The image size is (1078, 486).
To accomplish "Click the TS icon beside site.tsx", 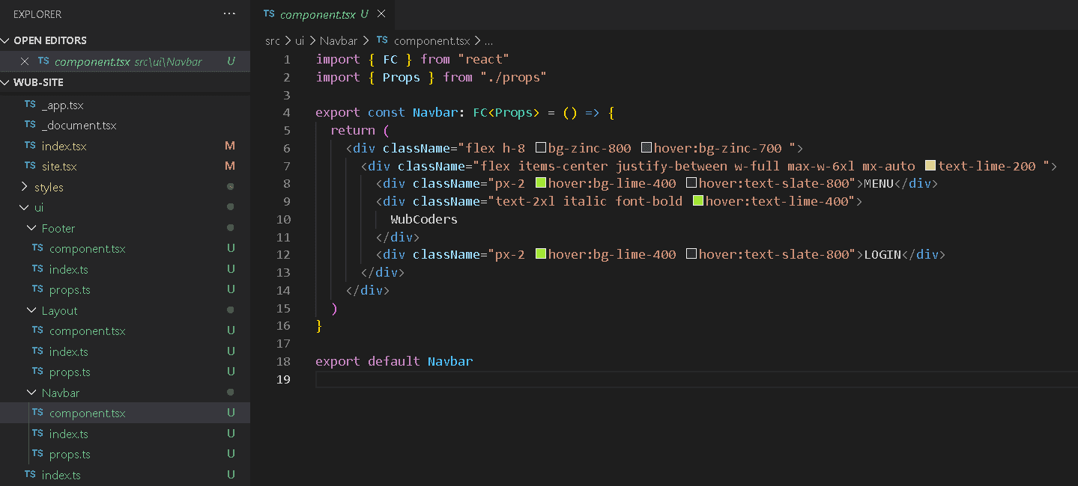I will pyautogui.click(x=30, y=166).
